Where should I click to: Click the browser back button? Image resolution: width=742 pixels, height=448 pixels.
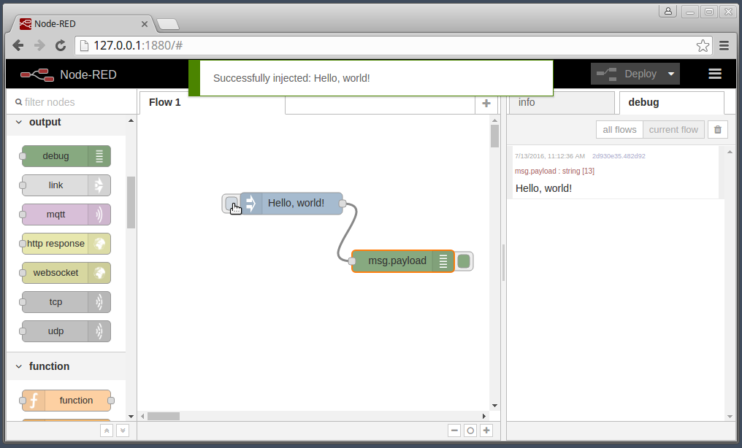click(18, 45)
